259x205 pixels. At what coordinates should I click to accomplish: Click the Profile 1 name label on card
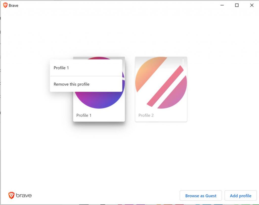point(84,115)
